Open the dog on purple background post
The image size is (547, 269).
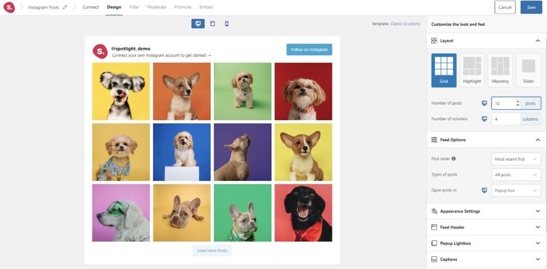pos(243,152)
